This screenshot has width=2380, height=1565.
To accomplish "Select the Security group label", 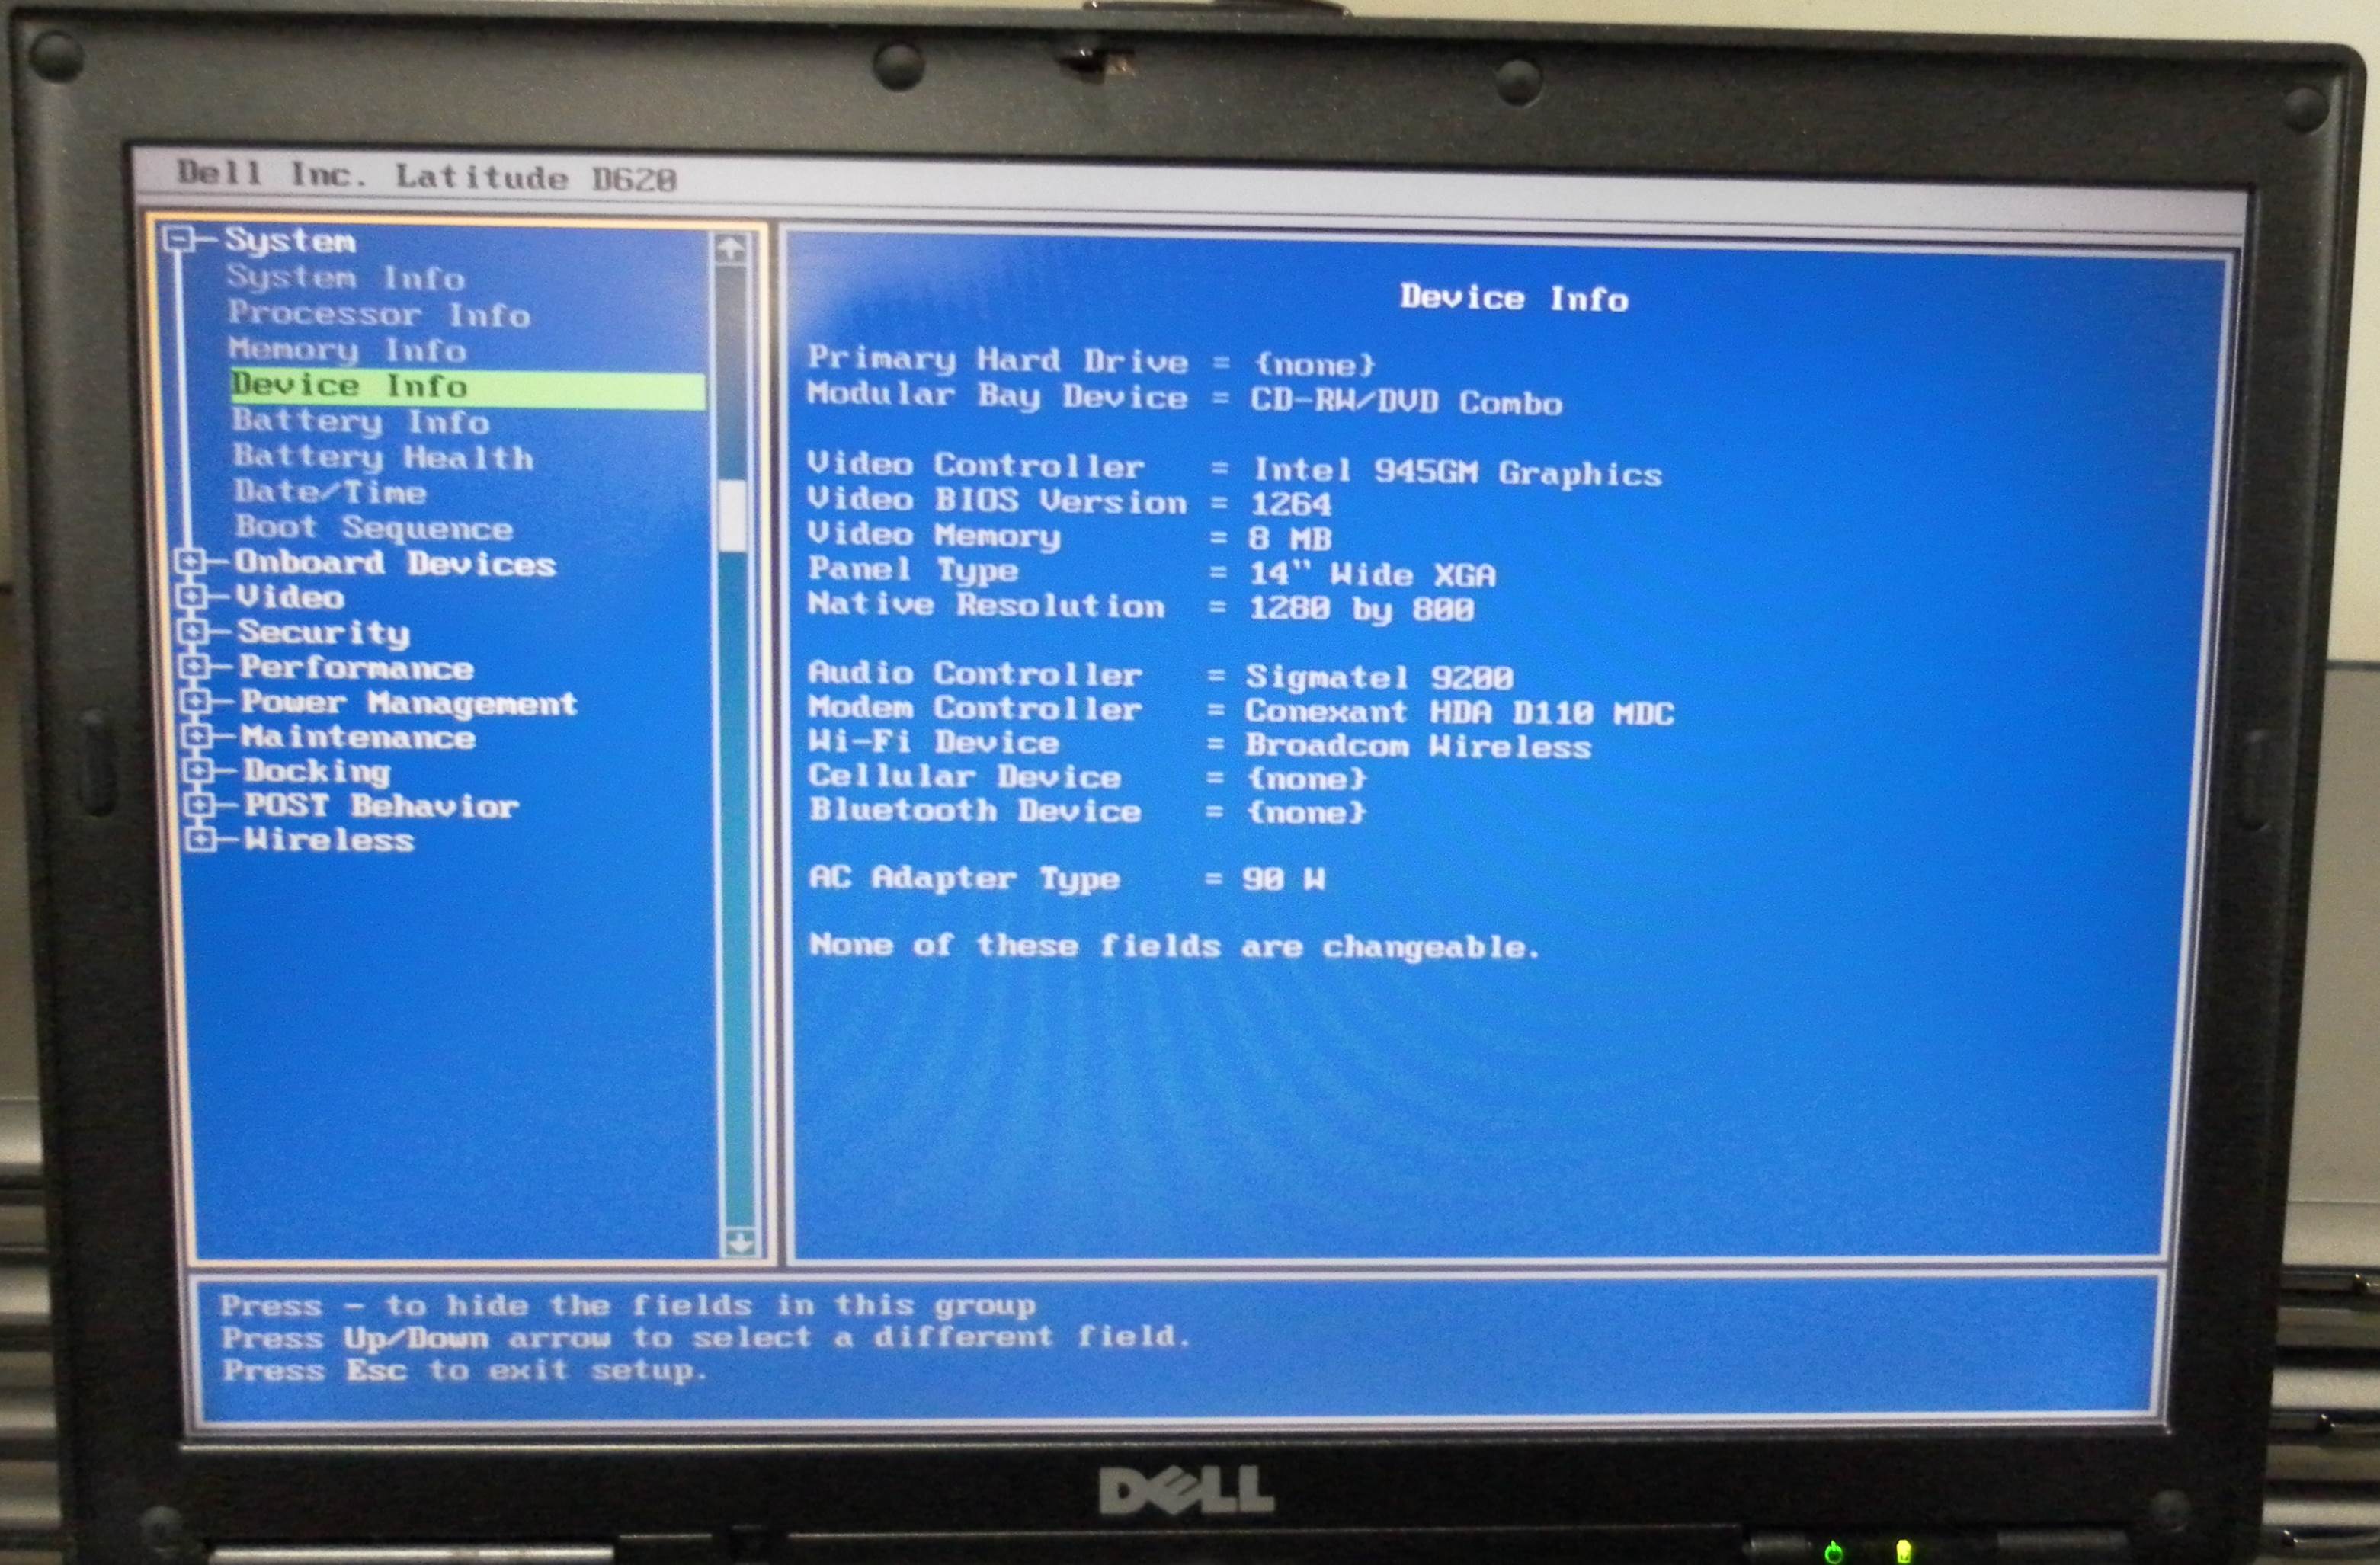I will [324, 633].
